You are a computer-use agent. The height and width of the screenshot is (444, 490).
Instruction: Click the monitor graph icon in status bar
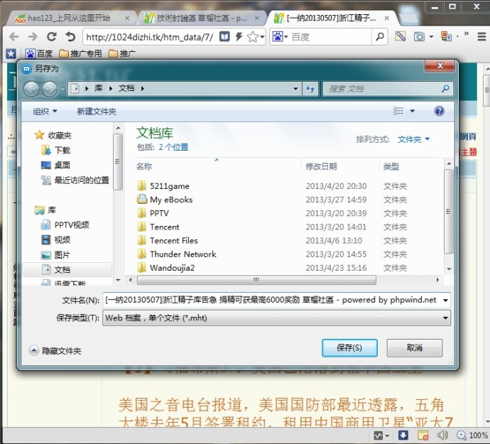click(x=378, y=435)
